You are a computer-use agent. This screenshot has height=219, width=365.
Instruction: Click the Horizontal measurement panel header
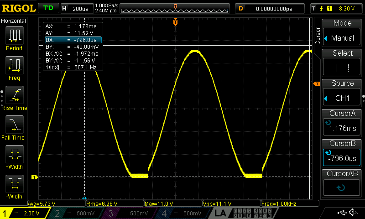pos(14,21)
